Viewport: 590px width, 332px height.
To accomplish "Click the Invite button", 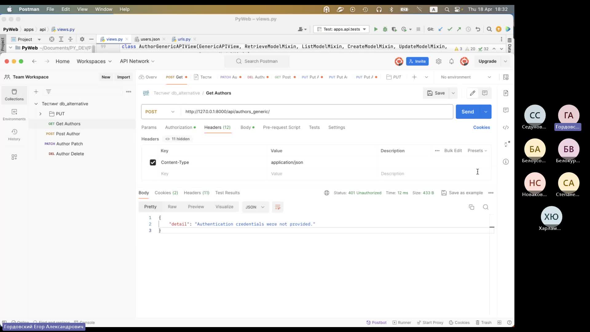I will click(417, 61).
